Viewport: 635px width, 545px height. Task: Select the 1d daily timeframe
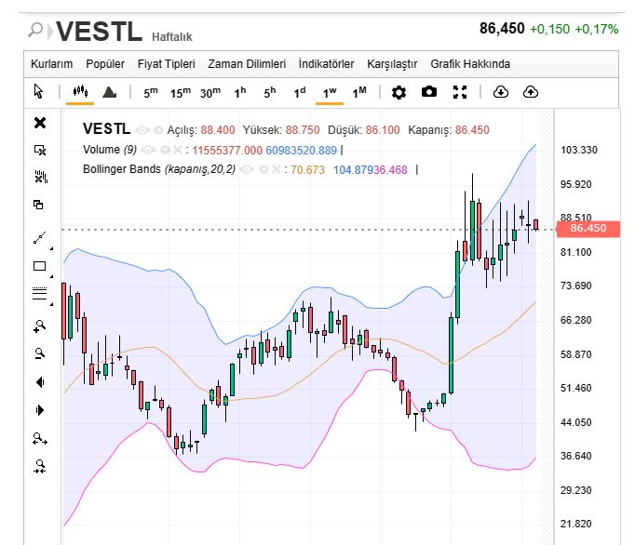(x=300, y=93)
